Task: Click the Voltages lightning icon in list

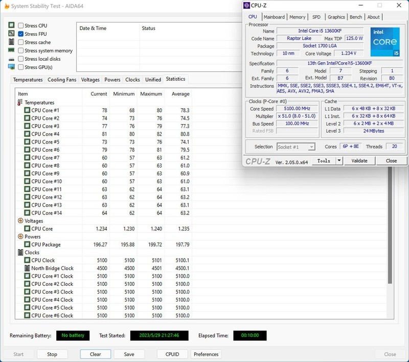Action: click(20, 221)
